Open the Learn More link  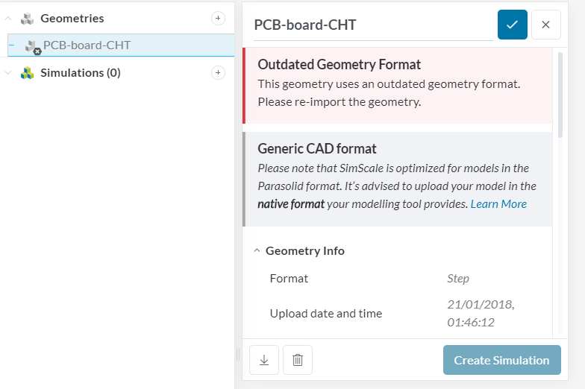click(498, 204)
